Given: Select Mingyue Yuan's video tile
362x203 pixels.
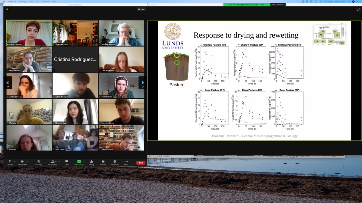Looking at the screenshot, I should tap(75, 112).
